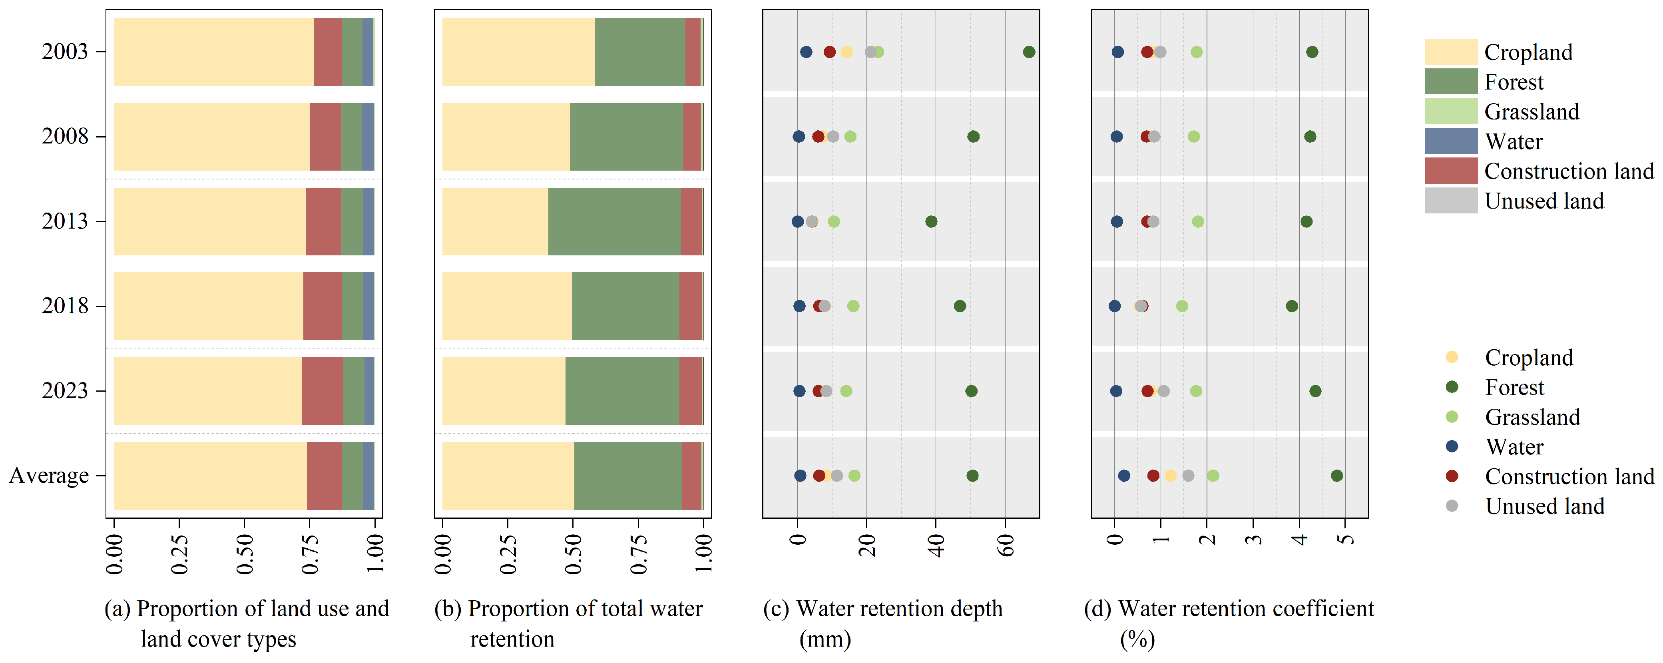Click the 2003 forest dot in water retention depth
Image resolution: width=1663 pixels, height=663 pixels.
pos(1029,52)
